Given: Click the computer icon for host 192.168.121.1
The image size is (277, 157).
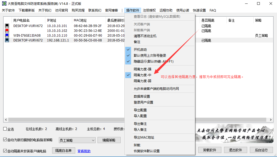Looking at the screenshot, I should [x=7, y=40].
